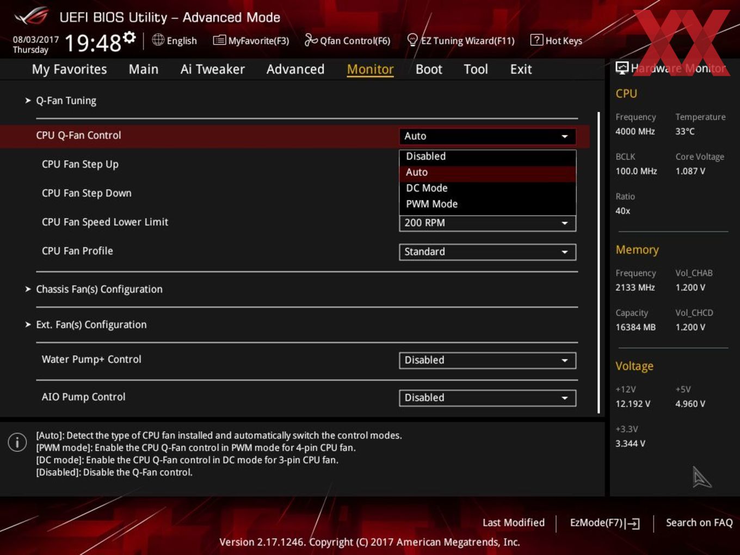Click the Hot Keys question mark icon
Screen dimensions: 740x555
pyautogui.click(x=536, y=40)
